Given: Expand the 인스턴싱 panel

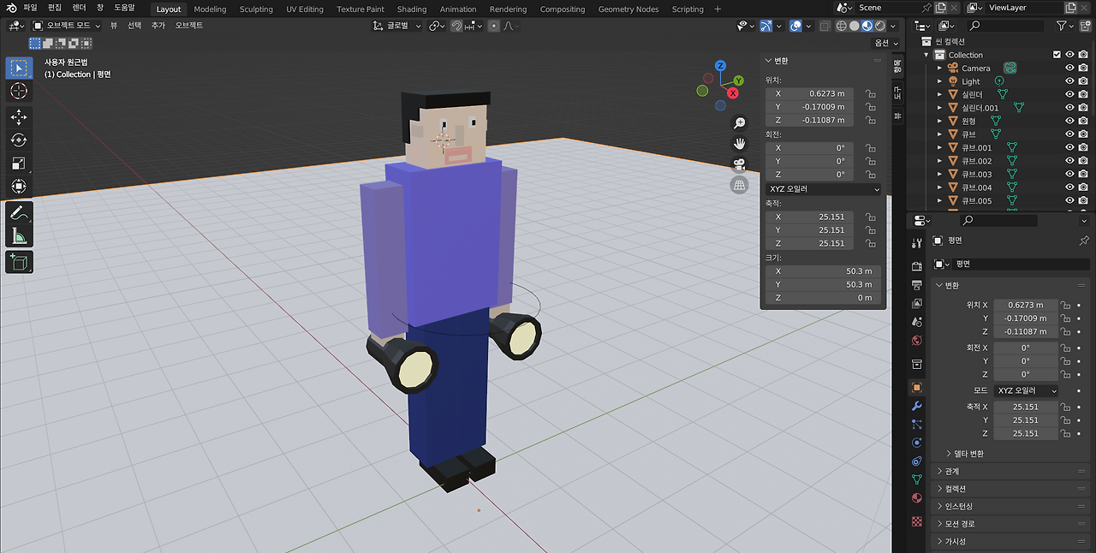Looking at the screenshot, I should tap(1010, 506).
